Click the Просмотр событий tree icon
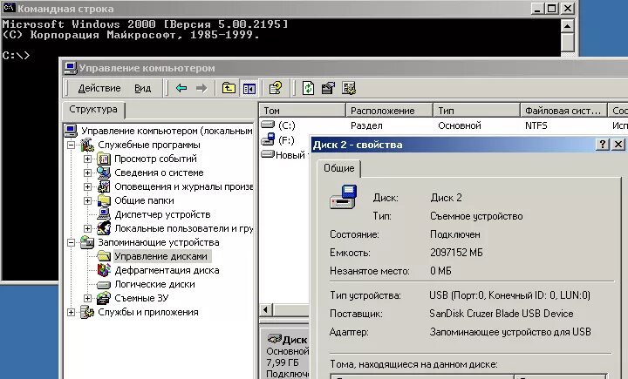The image size is (628, 379). point(104,159)
